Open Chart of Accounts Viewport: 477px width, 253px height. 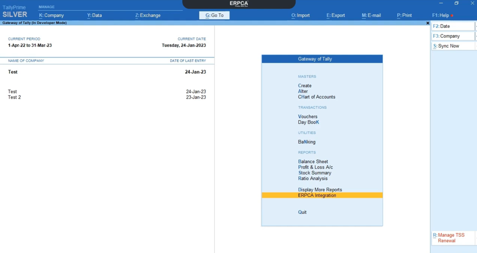click(x=317, y=97)
